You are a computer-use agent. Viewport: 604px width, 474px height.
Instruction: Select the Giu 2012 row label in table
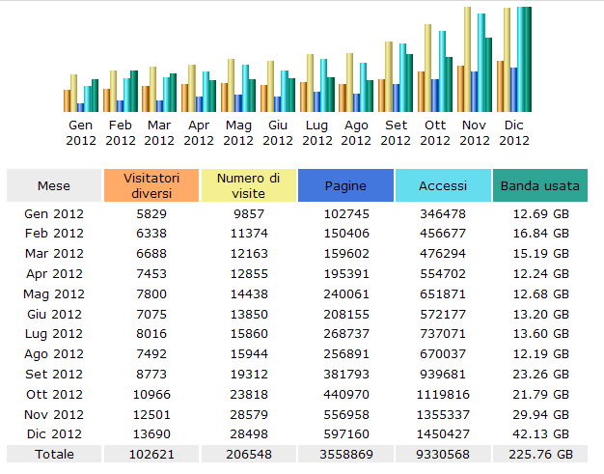coord(54,315)
